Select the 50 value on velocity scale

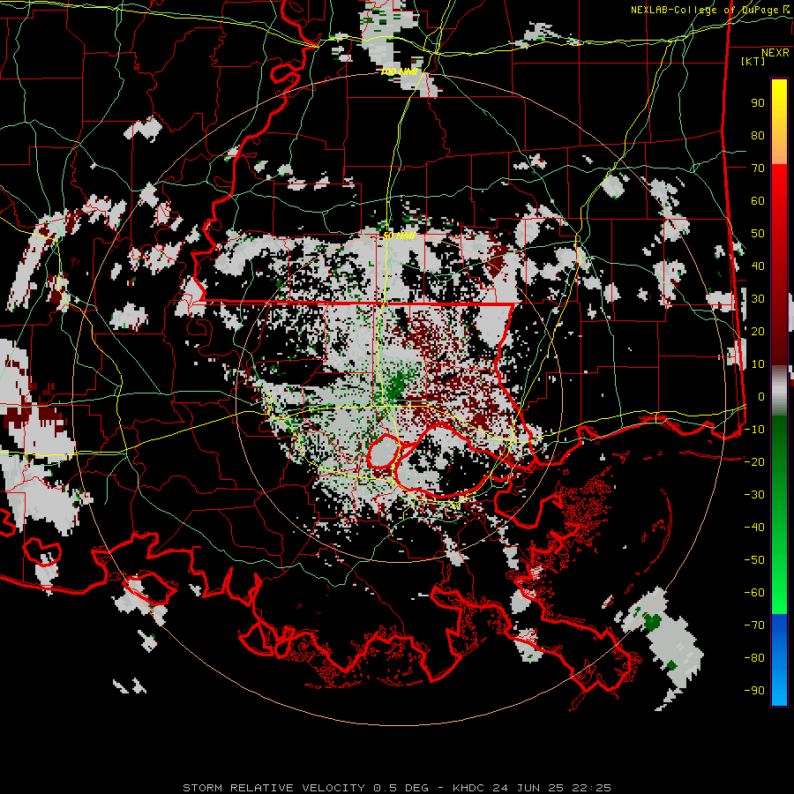pyautogui.click(x=758, y=234)
